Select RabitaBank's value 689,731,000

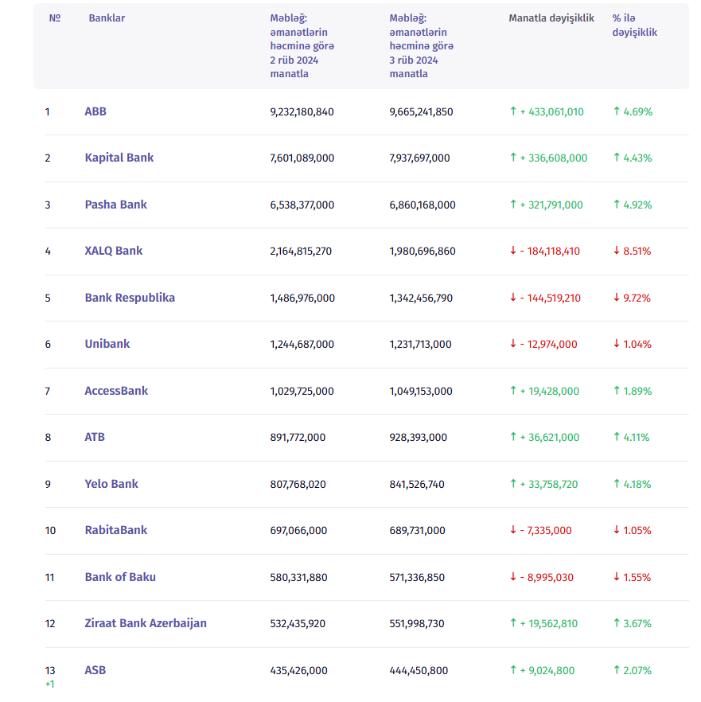point(417,531)
